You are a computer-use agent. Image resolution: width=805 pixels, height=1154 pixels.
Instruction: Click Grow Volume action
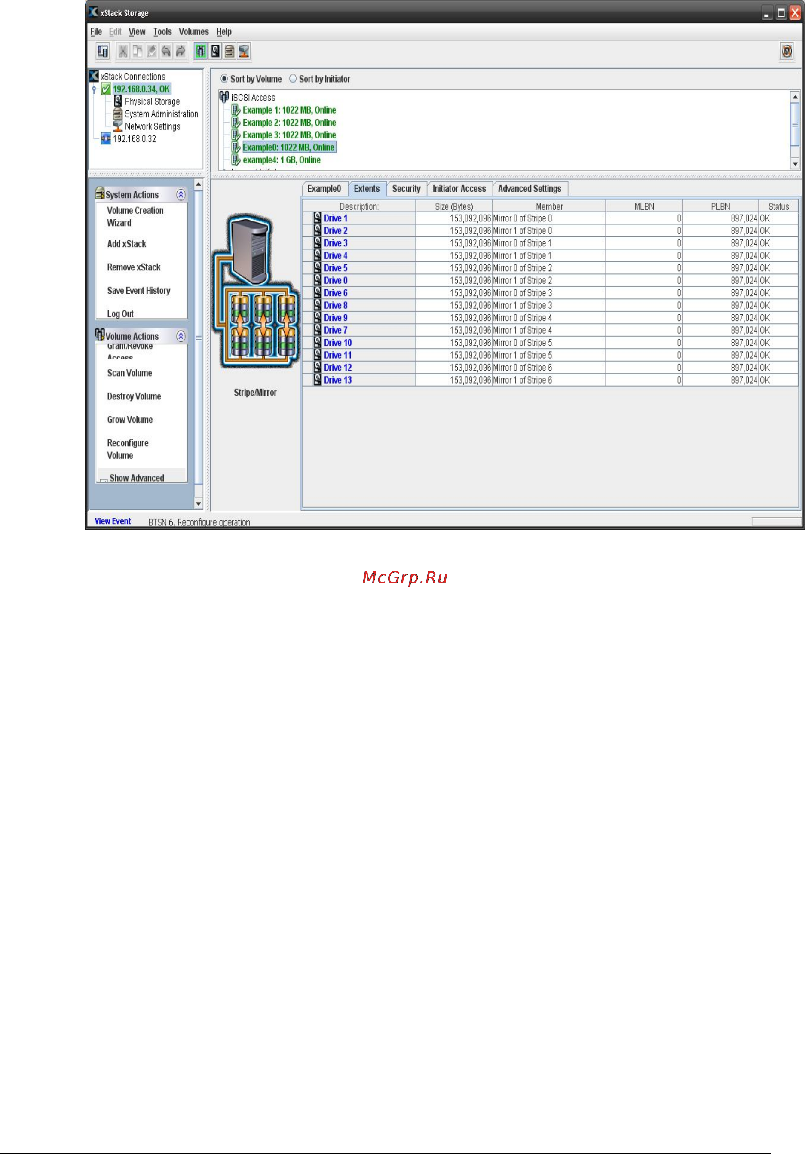pyautogui.click(x=130, y=420)
